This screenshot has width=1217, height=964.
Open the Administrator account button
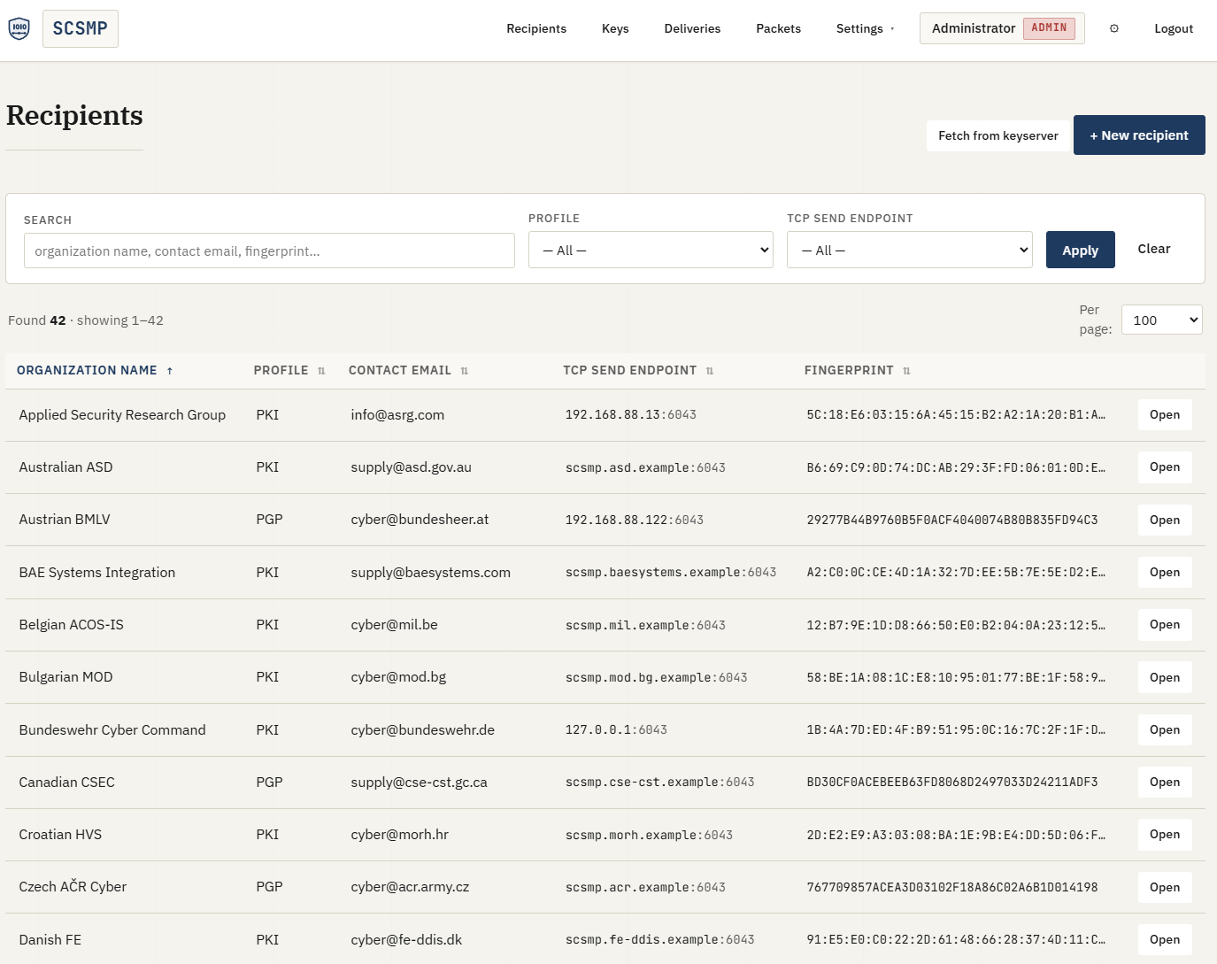(x=1002, y=28)
